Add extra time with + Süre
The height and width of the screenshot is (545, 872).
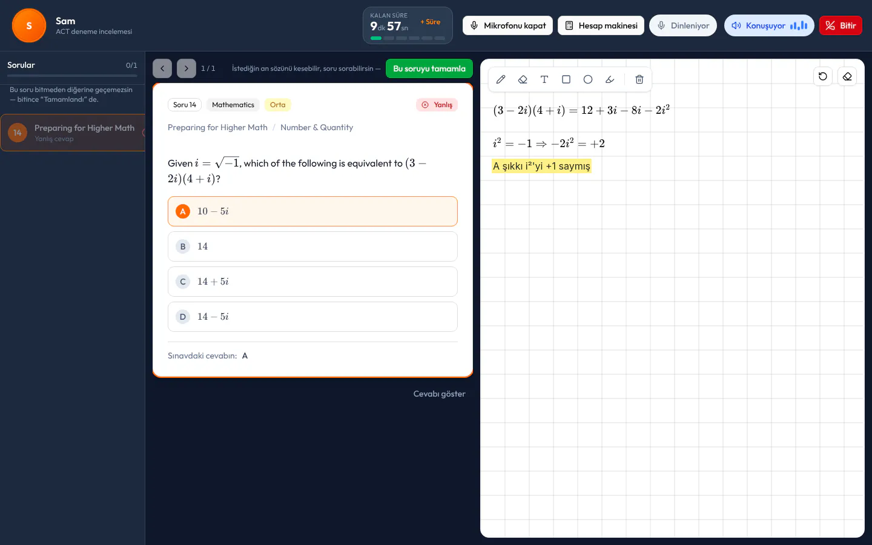point(431,22)
